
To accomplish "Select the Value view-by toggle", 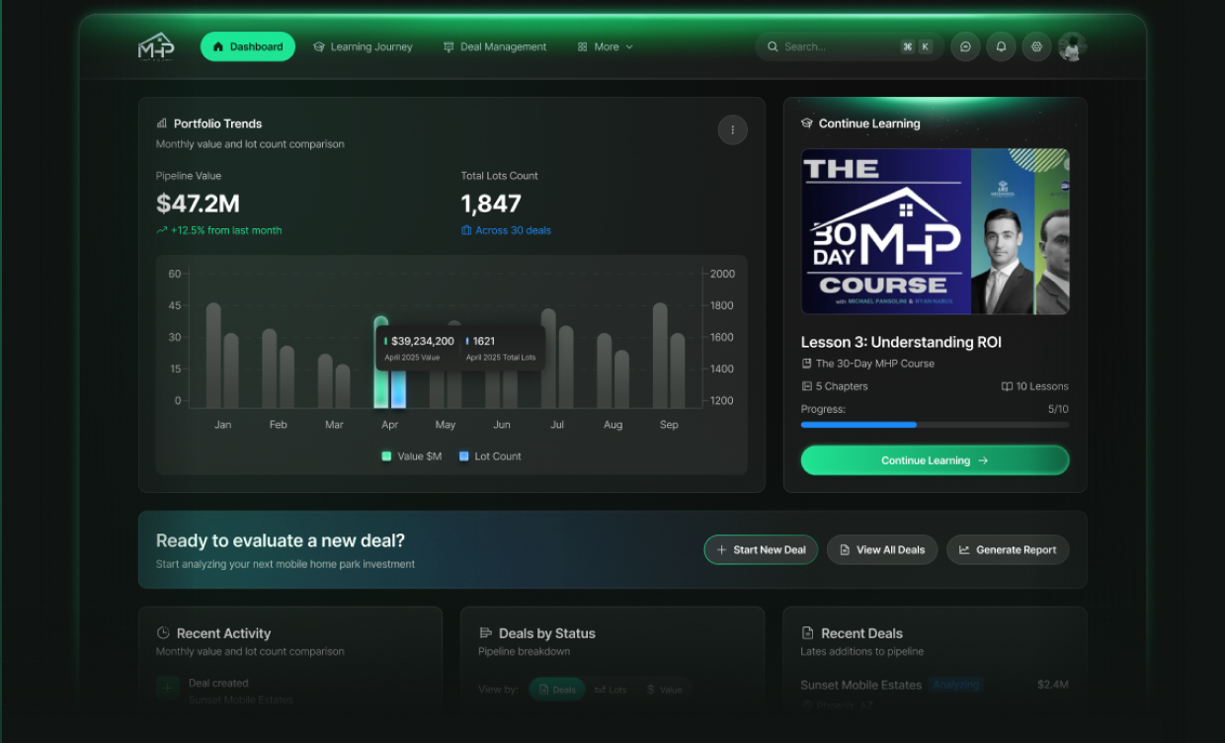I will click(x=664, y=690).
